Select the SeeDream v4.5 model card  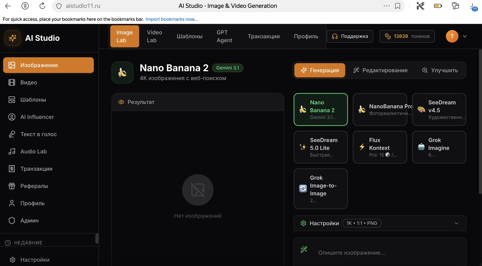(x=439, y=109)
